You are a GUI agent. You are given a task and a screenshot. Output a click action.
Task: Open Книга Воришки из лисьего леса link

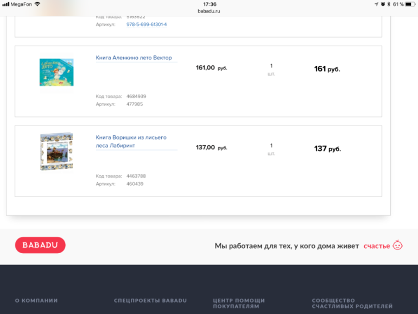coord(131,141)
